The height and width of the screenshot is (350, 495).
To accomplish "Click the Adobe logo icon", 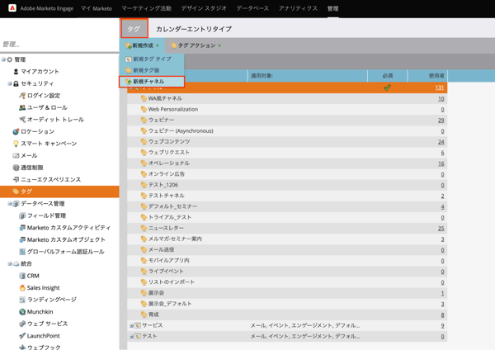I will 12,8.
